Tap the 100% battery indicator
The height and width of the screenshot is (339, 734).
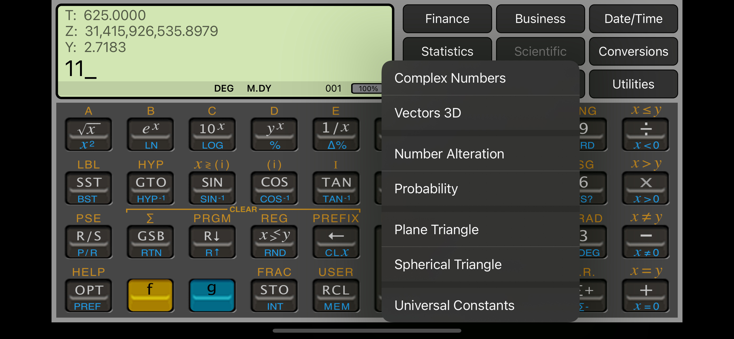[367, 88]
